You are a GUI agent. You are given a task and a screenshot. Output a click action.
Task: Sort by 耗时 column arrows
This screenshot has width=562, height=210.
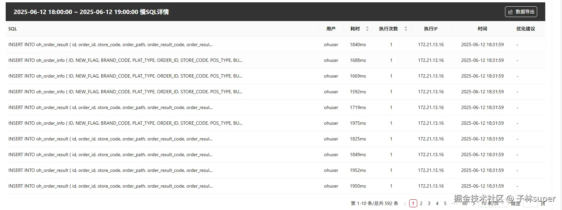click(x=367, y=29)
